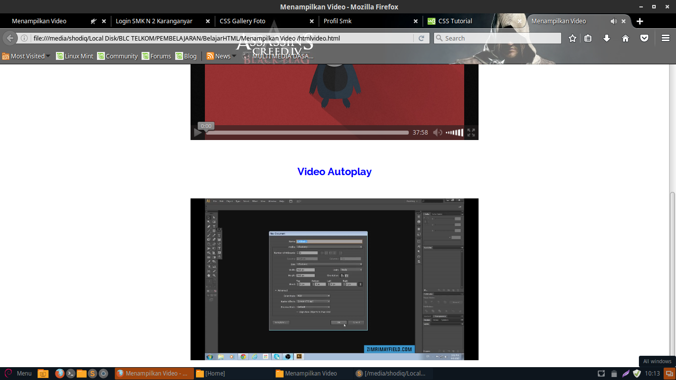
Task: Show site information icon in address bar
Action: click(x=24, y=38)
